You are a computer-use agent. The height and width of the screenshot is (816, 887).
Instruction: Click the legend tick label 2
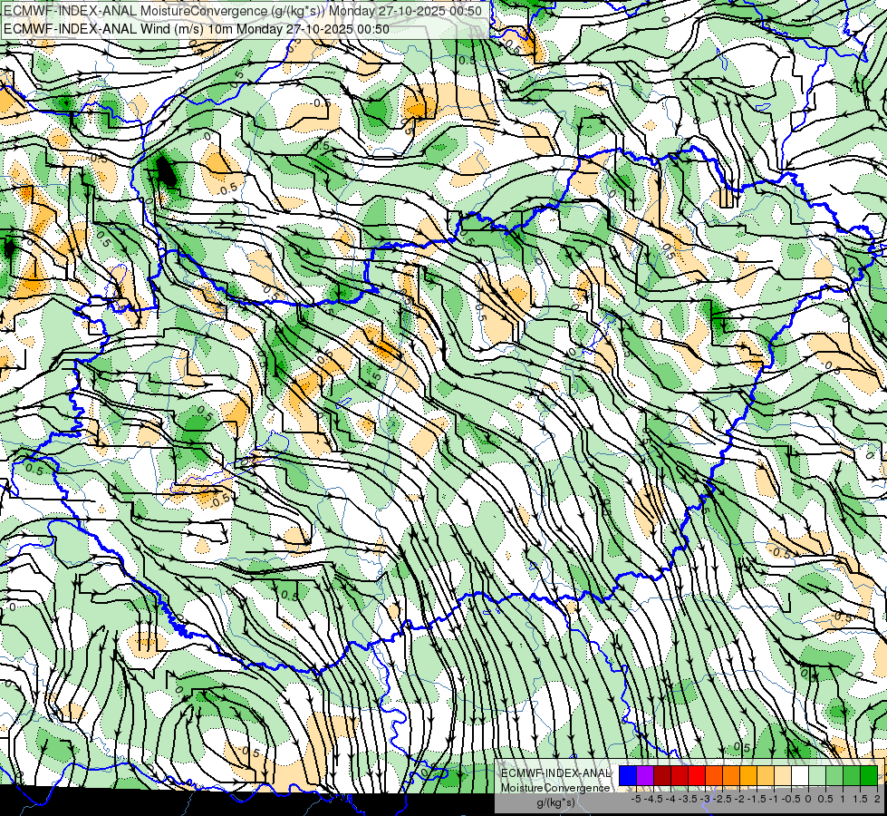[x=877, y=799]
